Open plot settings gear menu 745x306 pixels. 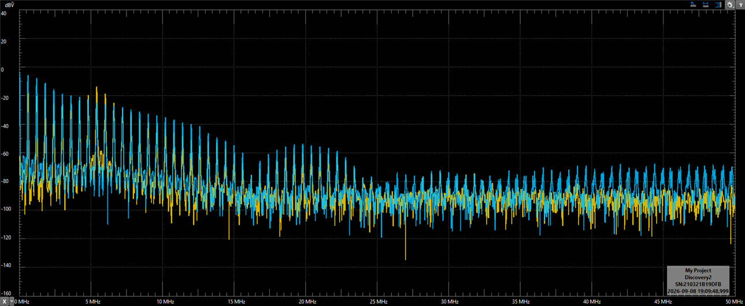coord(730,5)
